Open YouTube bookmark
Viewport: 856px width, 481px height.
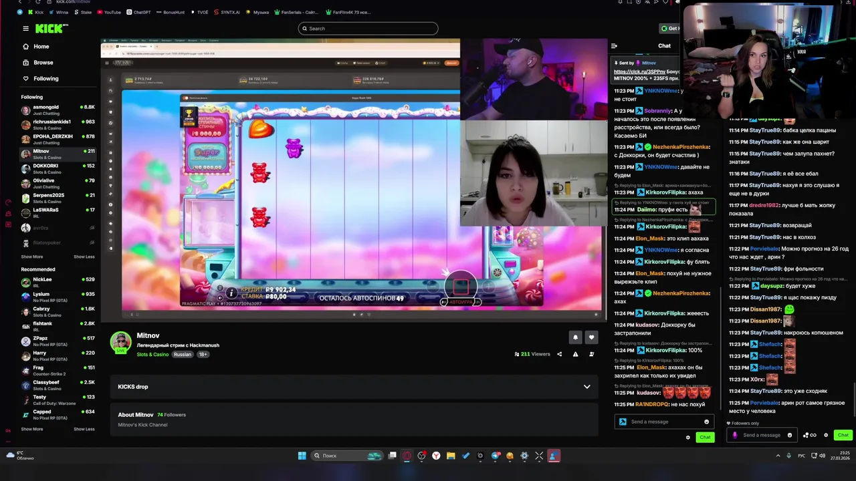[109, 12]
